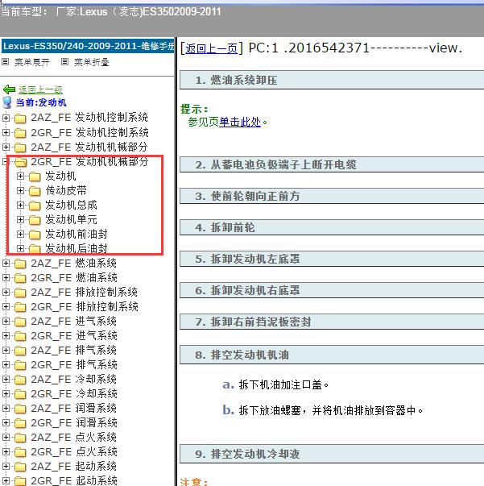Expand the 发动机前油封 subfolder node
The image size is (484, 486).
20,235
